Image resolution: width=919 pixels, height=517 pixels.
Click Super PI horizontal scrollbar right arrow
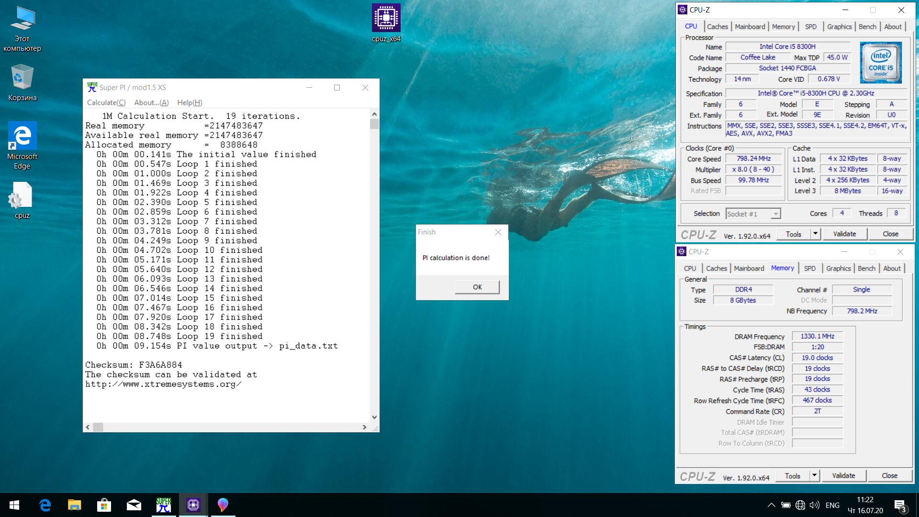tap(364, 427)
